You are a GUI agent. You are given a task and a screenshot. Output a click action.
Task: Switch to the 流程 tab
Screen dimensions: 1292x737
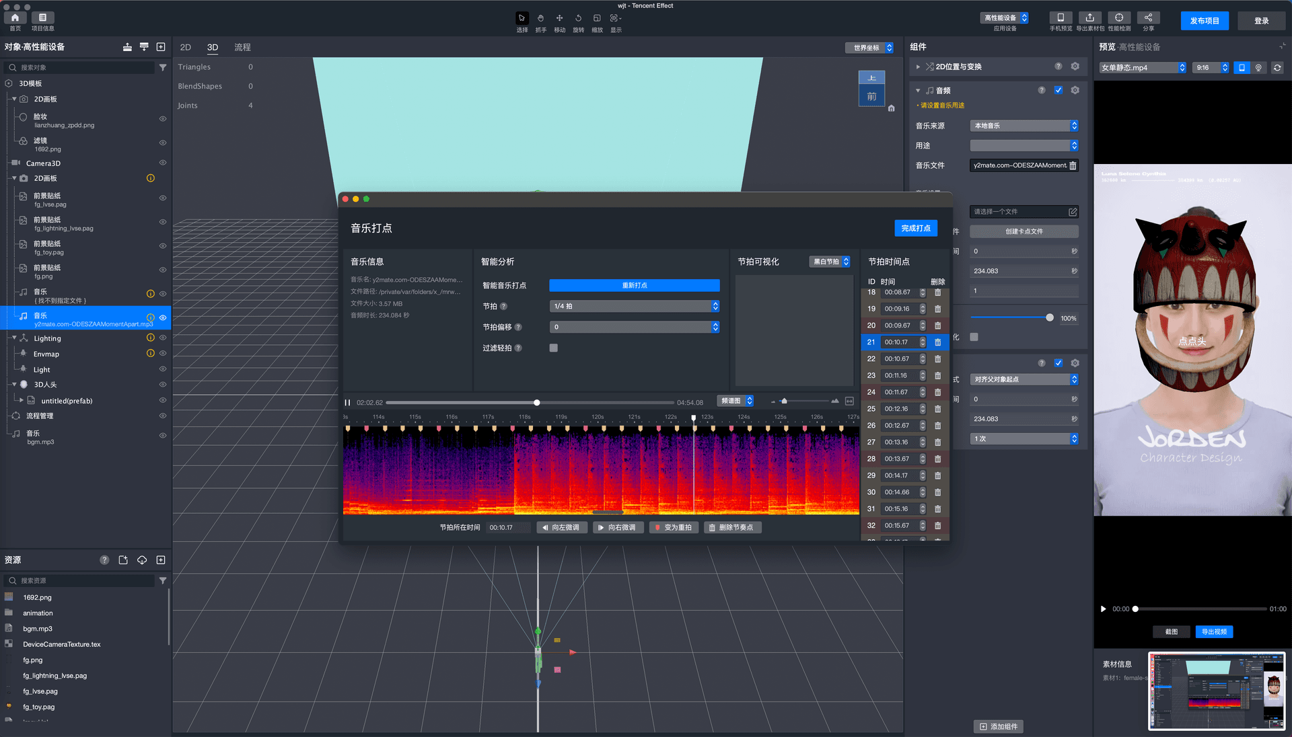point(242,48)
